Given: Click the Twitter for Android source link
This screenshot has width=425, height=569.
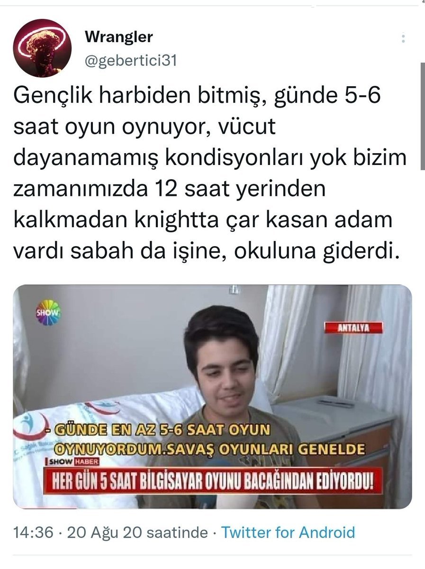Looking at the screenshot, I should click(288, 532).
